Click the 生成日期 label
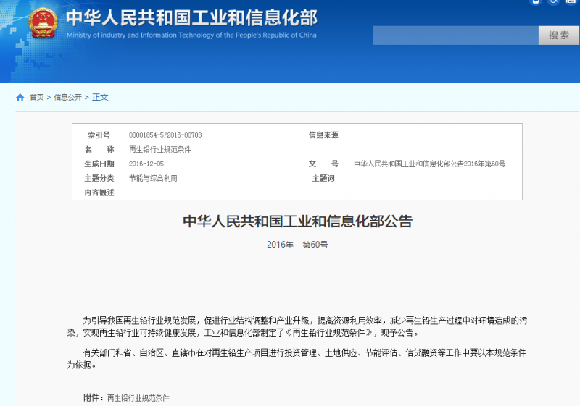 [99, 164]
